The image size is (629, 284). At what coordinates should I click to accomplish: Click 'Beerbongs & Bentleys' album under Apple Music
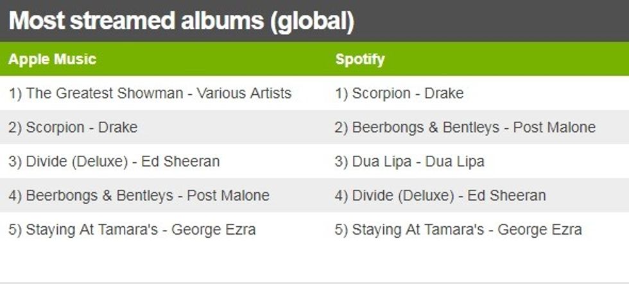(99, 196)
